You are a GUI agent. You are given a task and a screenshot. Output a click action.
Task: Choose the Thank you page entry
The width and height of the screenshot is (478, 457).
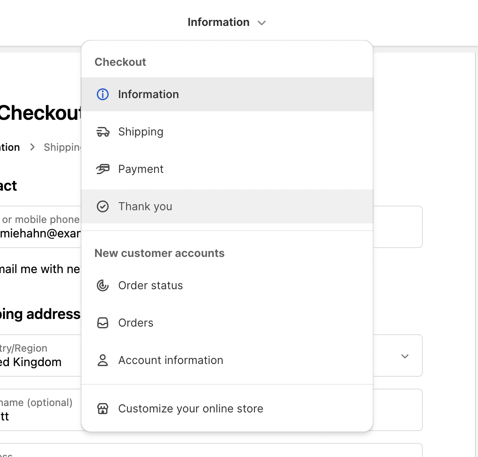[x=145, y=206]
